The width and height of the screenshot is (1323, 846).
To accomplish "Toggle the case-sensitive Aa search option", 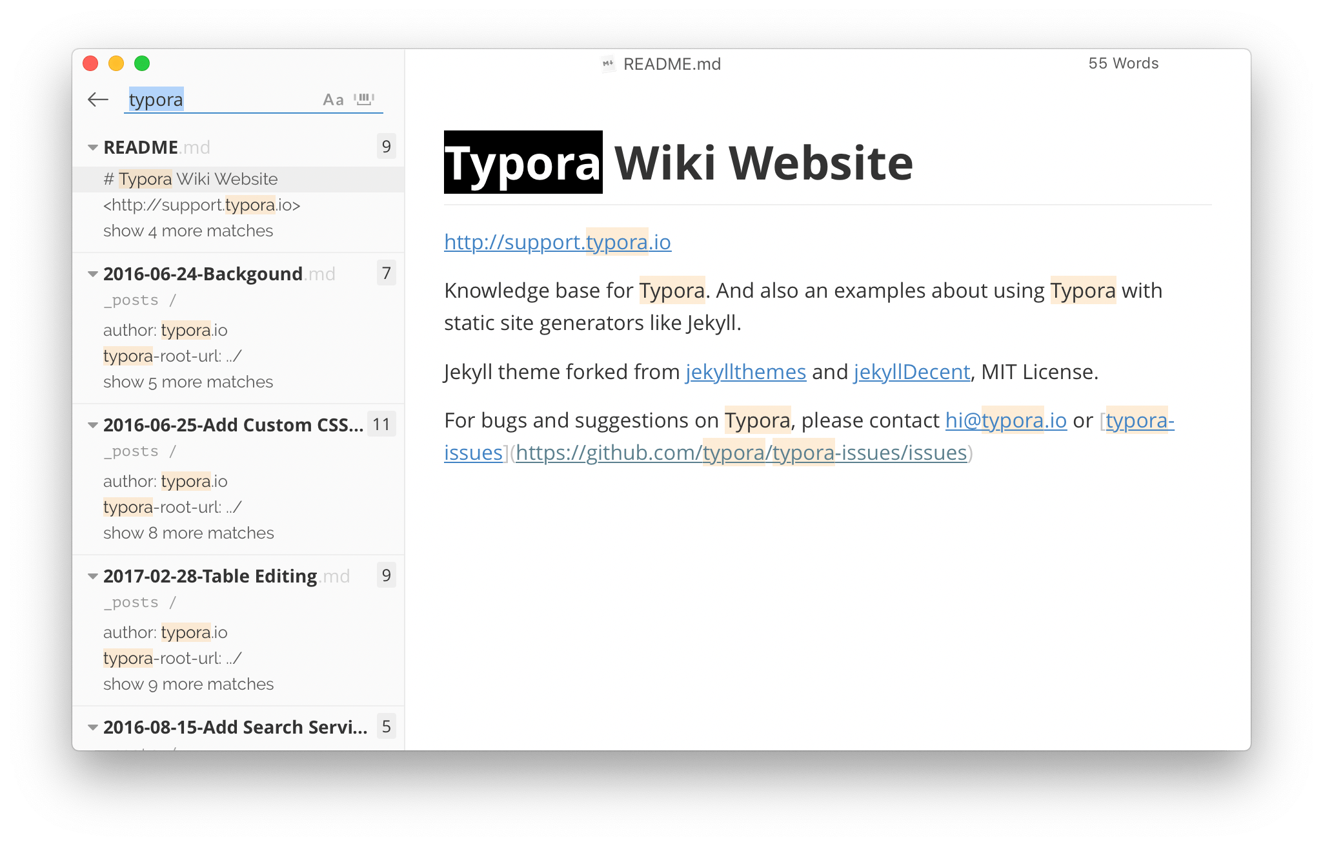I will point(333,100).
